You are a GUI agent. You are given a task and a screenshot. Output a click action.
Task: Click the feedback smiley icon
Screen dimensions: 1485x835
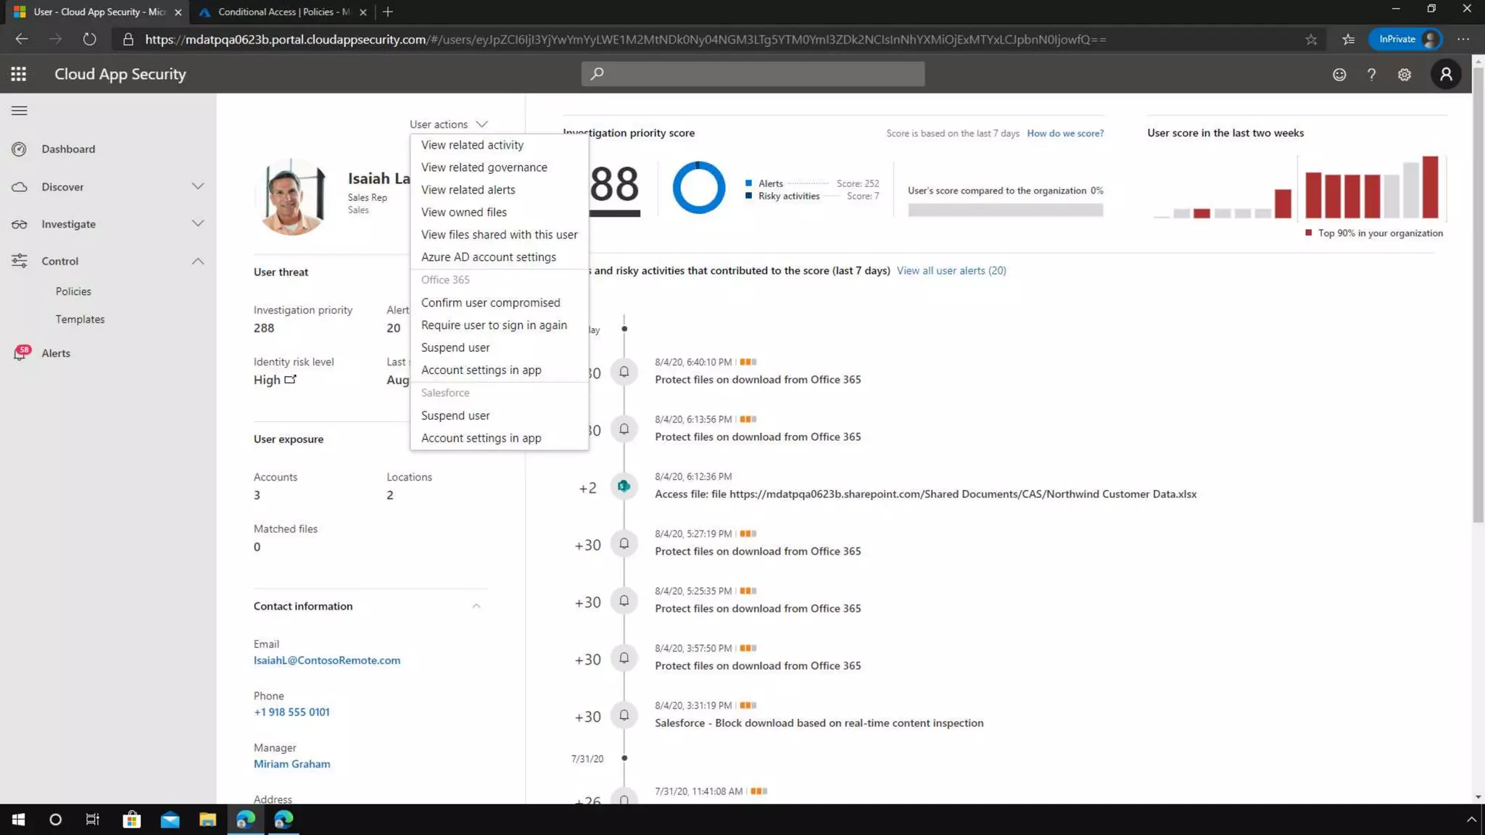[1339, 75]
